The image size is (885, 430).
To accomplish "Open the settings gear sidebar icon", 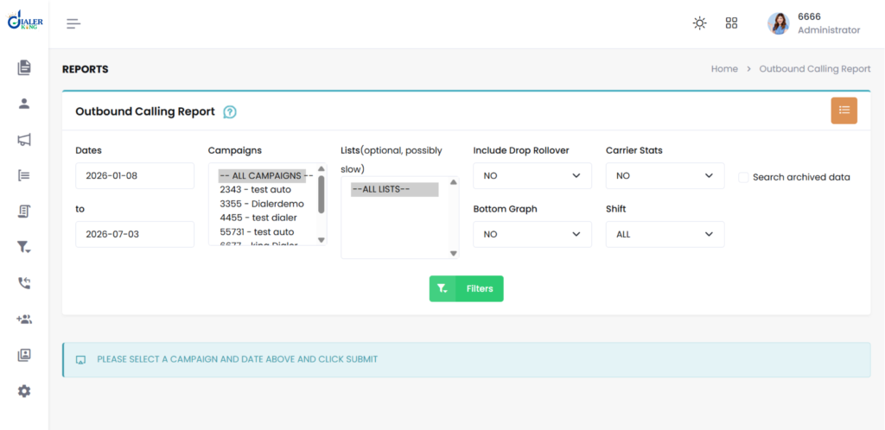I will 23,391.
